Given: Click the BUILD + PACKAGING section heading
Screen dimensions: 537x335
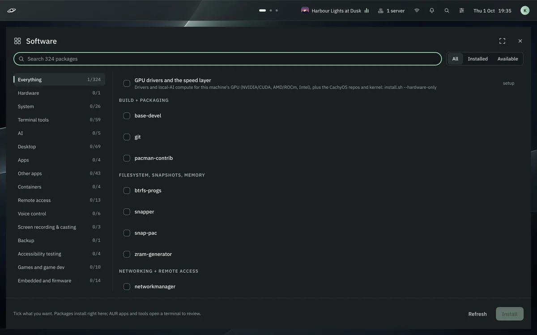Looking at the screenshot, I should point(144,100).
